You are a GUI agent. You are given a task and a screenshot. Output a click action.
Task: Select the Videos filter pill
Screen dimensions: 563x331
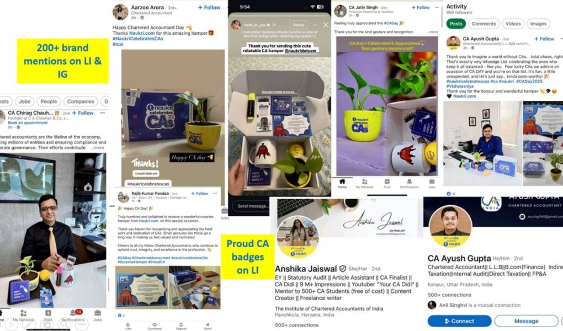pos(513,24)
